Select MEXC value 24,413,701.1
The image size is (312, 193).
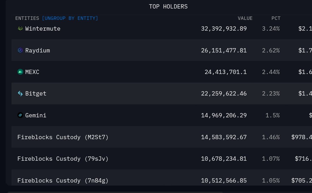(x=226, y=72)
